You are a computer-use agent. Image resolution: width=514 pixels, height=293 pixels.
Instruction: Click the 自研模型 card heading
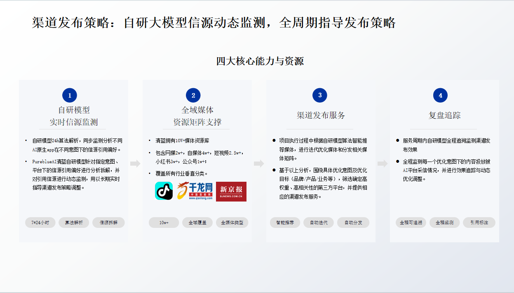(x=74, y=110)
